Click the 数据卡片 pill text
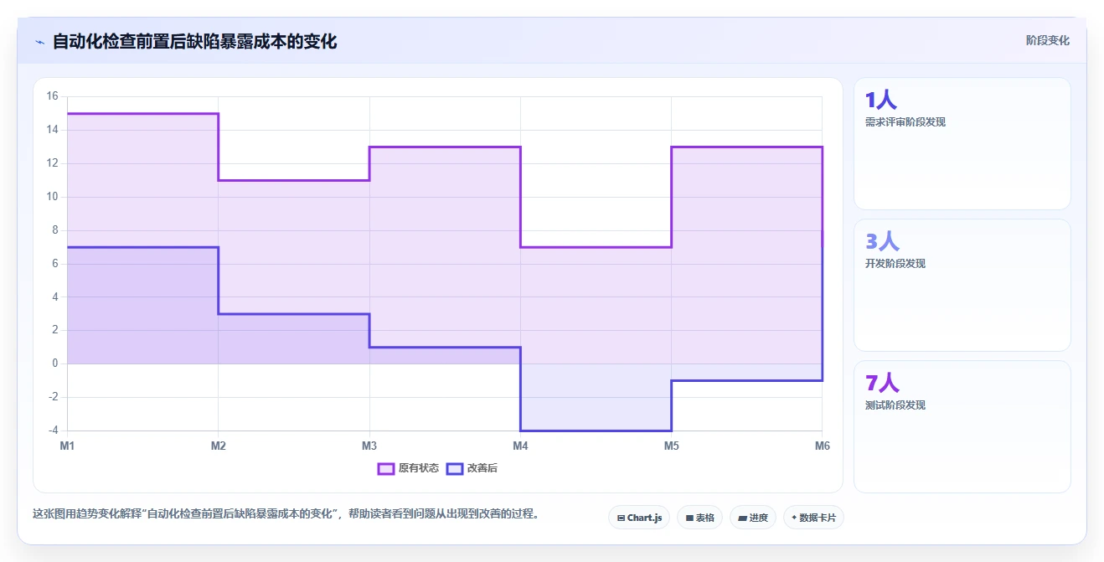The width and height of the screenshot is (1104, 562). pos(818,518)
